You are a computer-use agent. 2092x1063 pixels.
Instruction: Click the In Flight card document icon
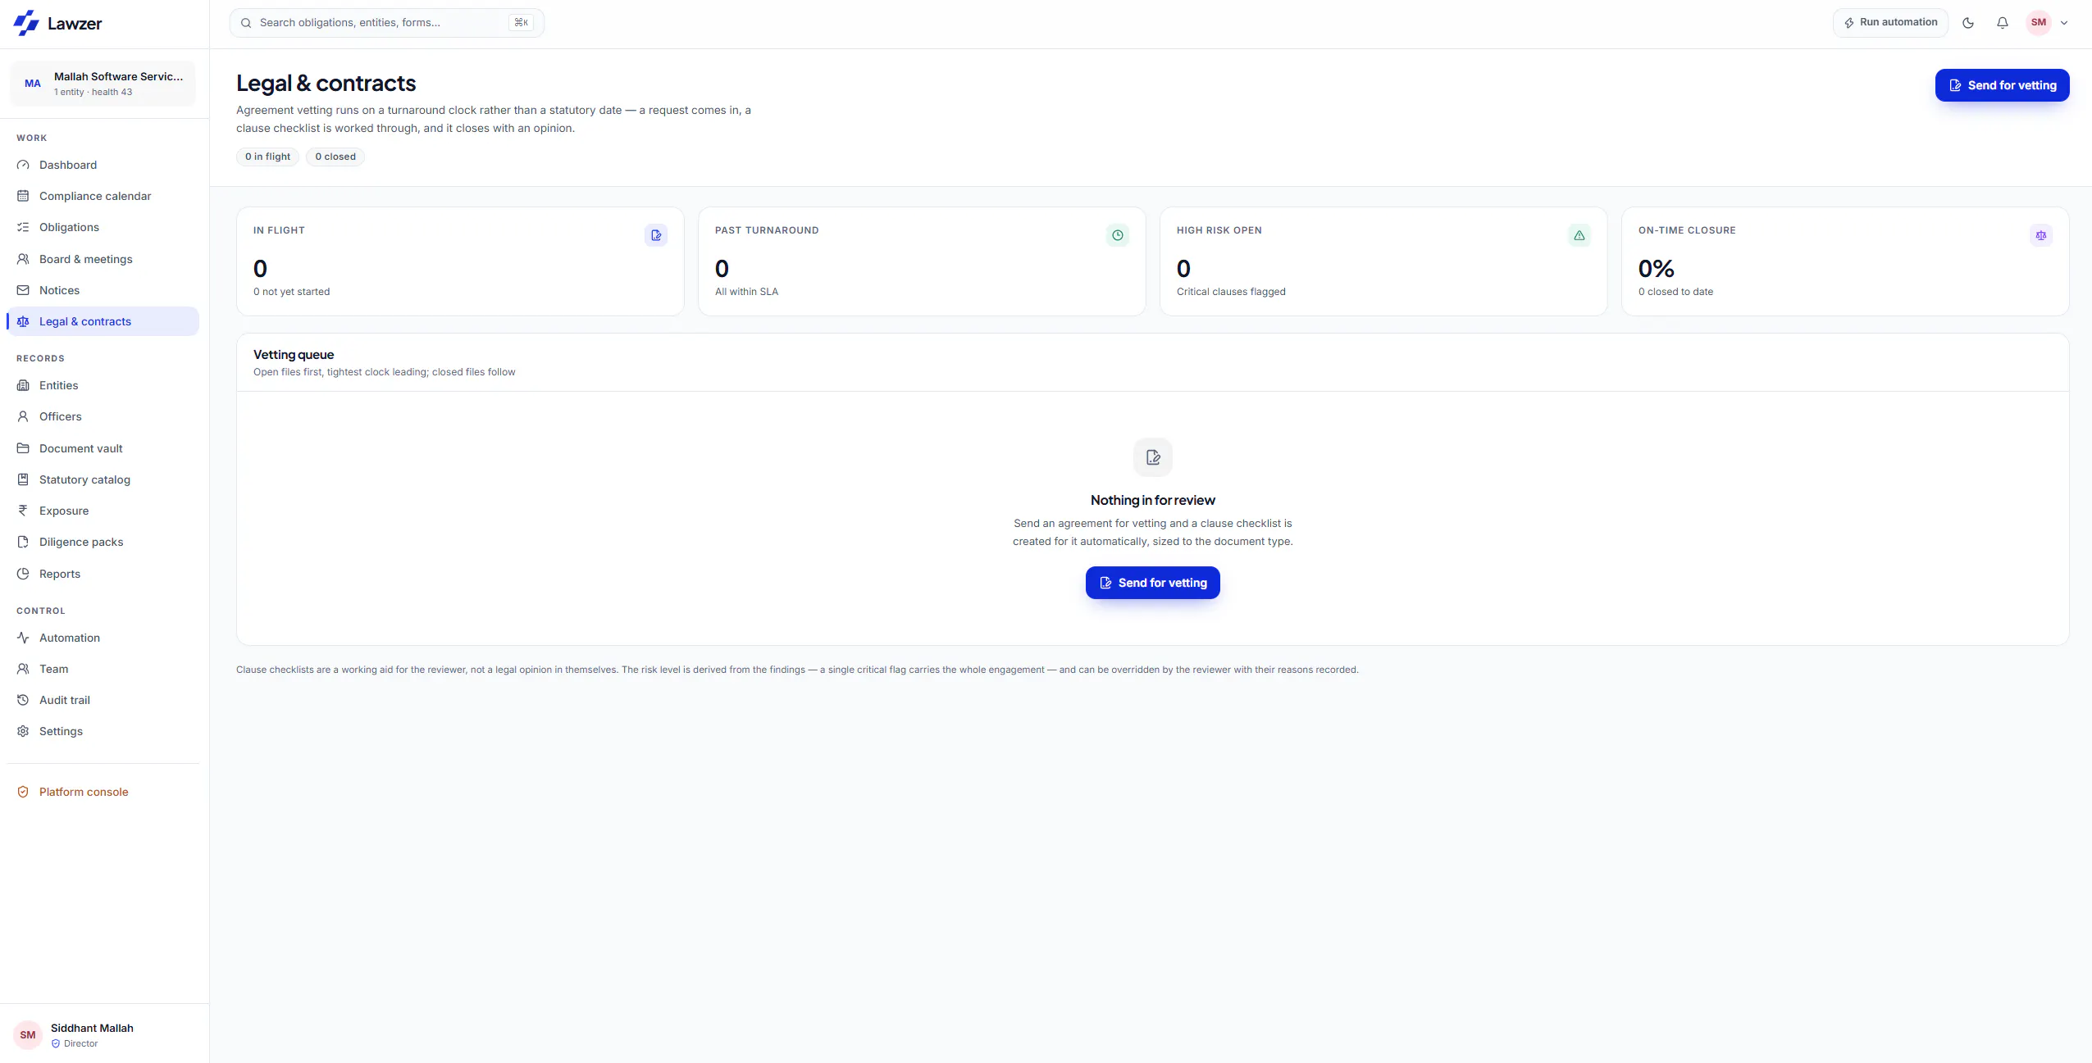656,235
